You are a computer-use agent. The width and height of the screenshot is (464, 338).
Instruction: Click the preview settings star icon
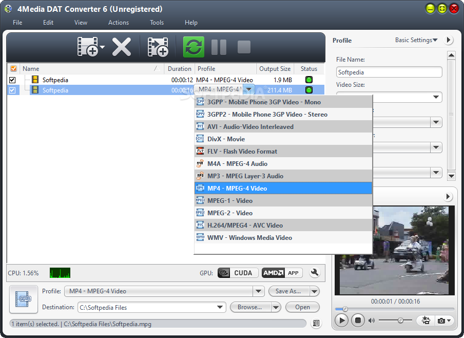(x=426, y=320)
